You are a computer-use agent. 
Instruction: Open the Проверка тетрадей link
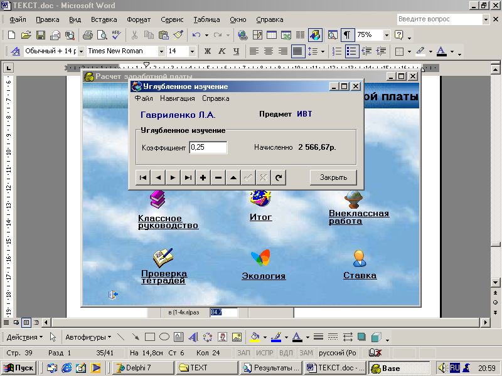point(164,277)
